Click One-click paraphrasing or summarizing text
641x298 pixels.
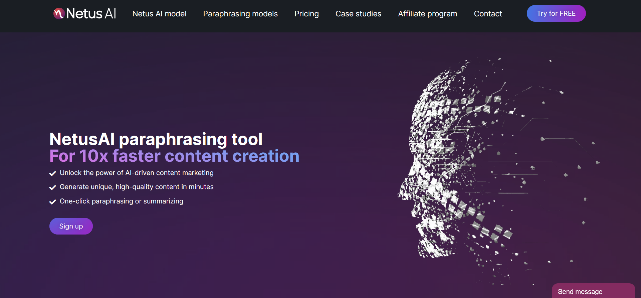click(x=122, y=201)
